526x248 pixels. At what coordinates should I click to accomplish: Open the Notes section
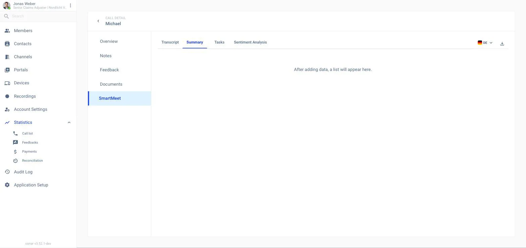tap(106, 56)
